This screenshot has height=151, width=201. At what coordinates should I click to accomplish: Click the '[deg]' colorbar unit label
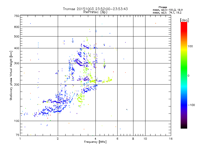(x=184, y=20)
